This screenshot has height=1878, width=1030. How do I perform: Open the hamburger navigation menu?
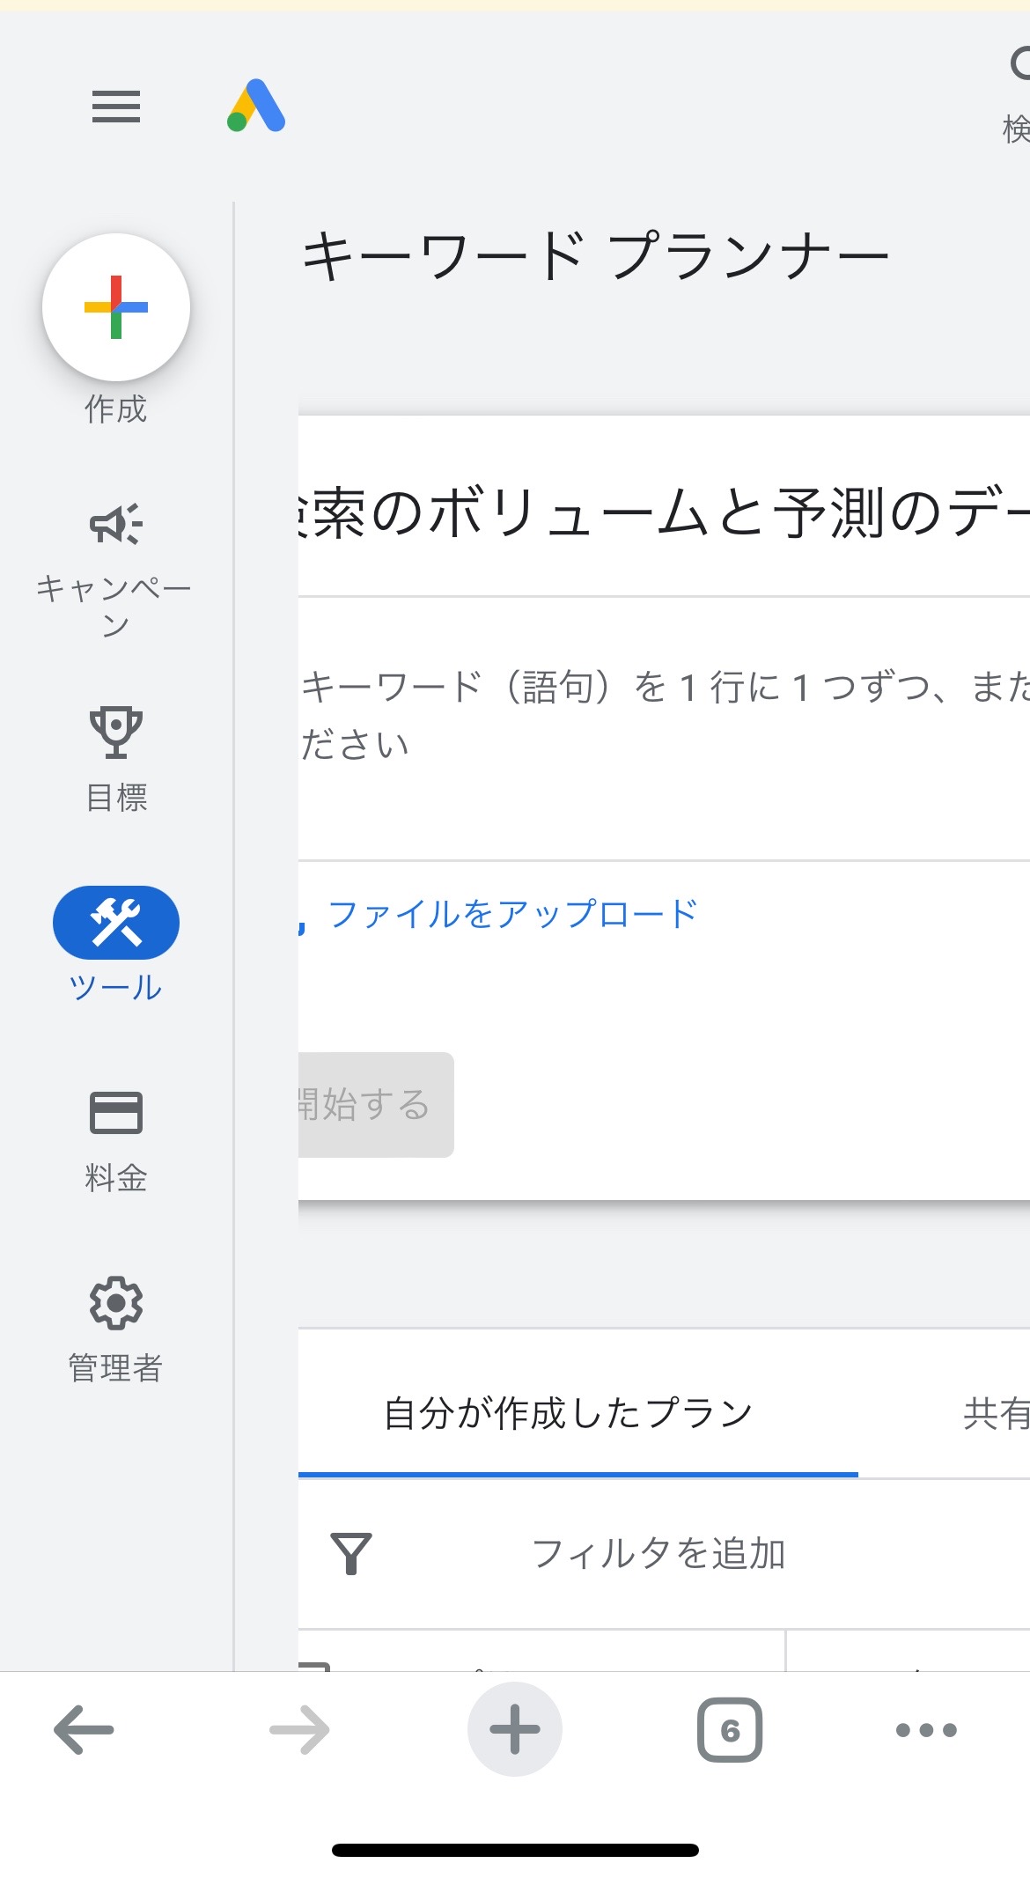pos(116,107)
